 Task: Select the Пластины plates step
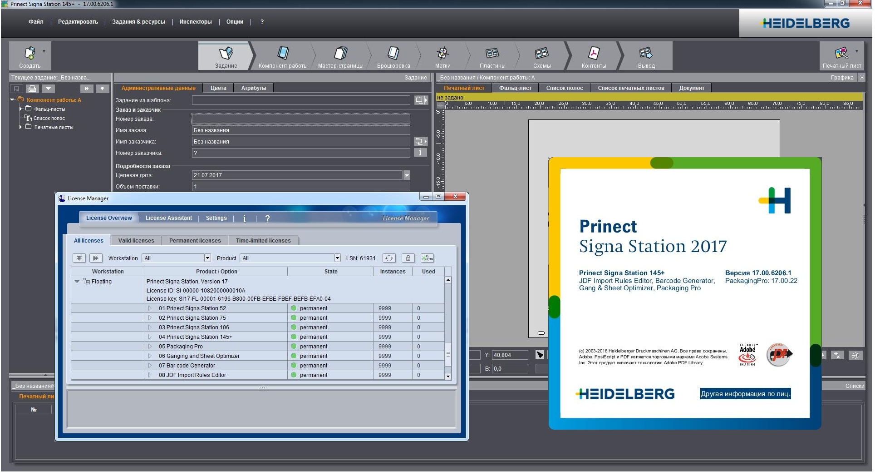coord(492,56)
